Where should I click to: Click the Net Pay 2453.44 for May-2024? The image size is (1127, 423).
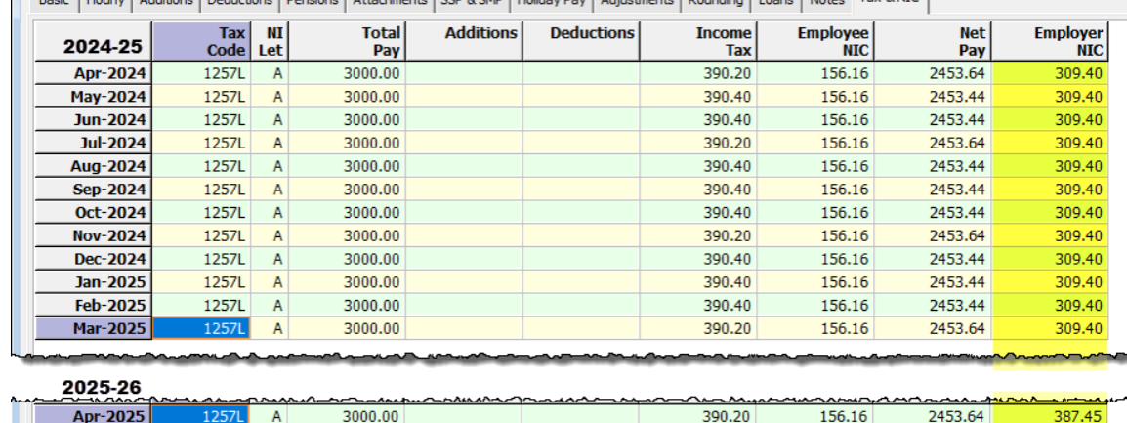point(933,97)
